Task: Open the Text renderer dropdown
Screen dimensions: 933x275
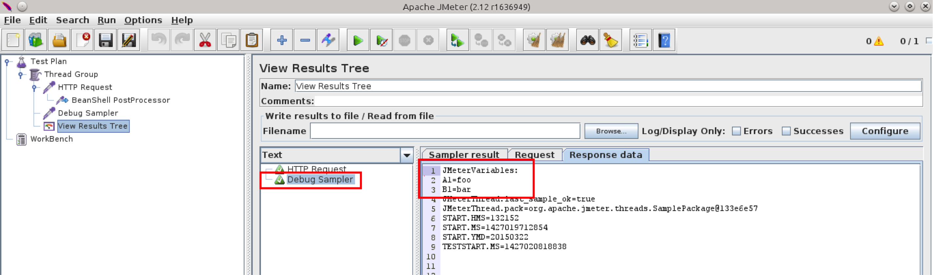Action: (x=407, y=155)
